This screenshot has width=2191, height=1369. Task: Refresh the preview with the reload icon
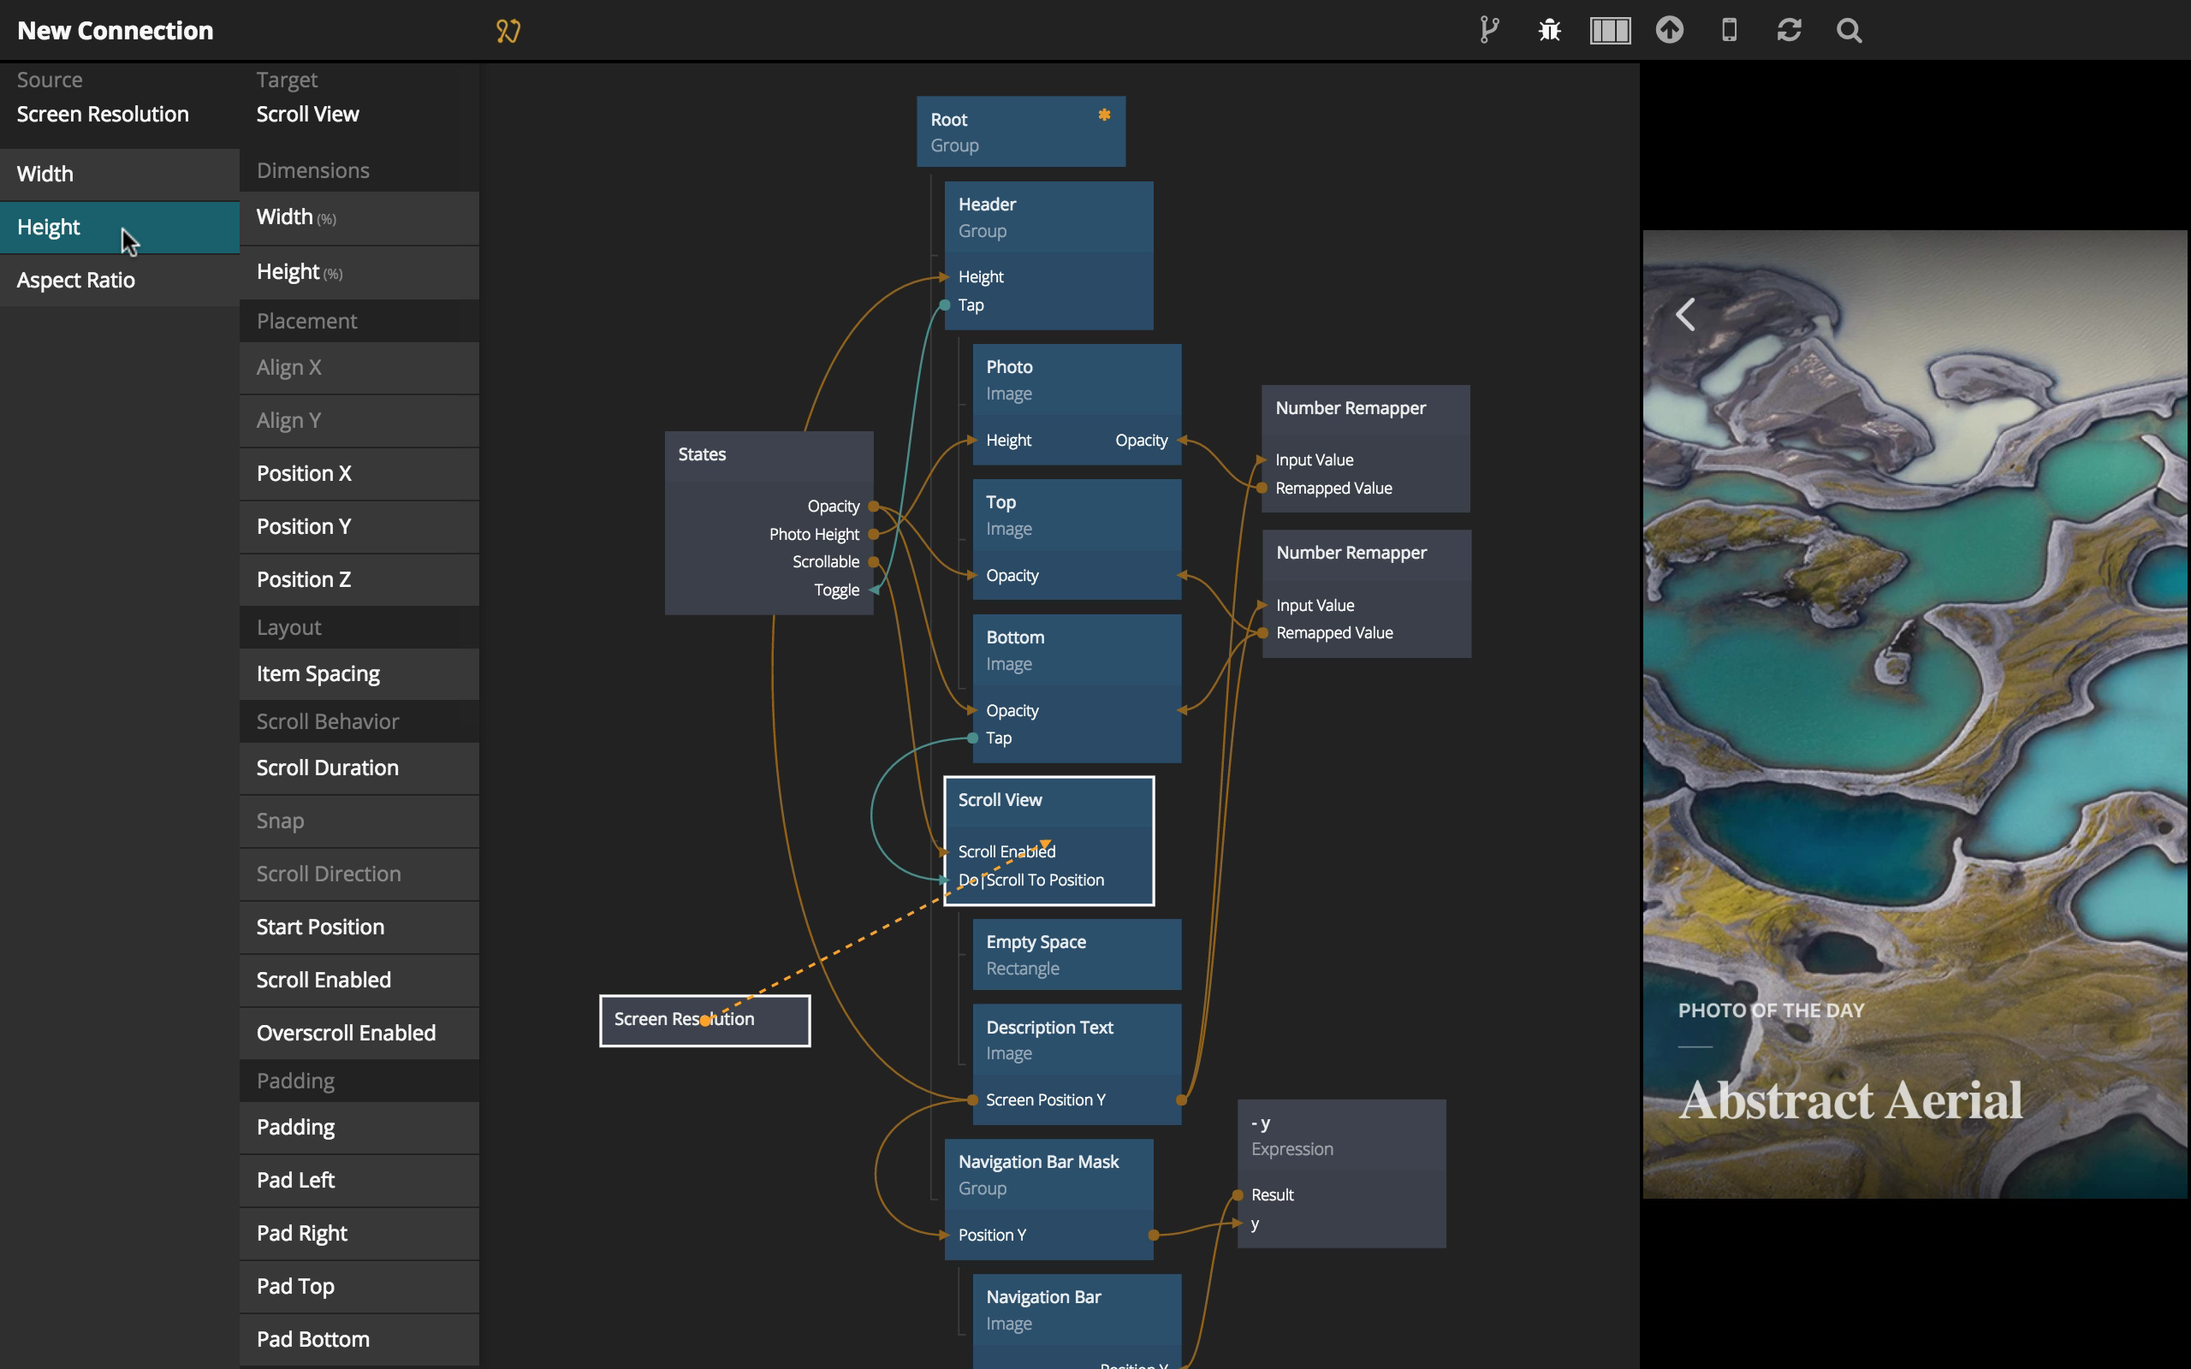(1789, 30)
